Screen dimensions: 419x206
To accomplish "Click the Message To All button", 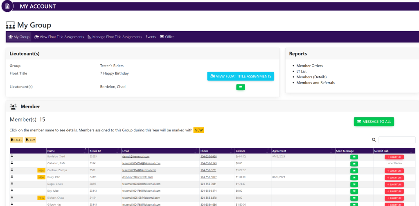I will click(374, 122).
